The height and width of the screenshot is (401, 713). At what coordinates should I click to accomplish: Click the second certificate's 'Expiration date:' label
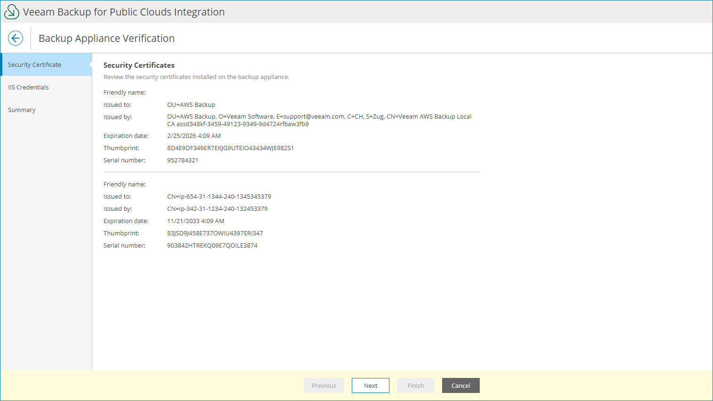coord(126,221)
